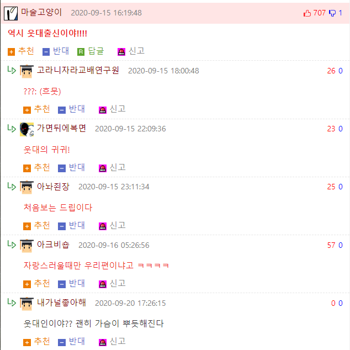This screenshot has height=350, width=350.
Task: Click the blue 반대 minus icon under 마술고양이's comment
Action: (x=46, y=52)
